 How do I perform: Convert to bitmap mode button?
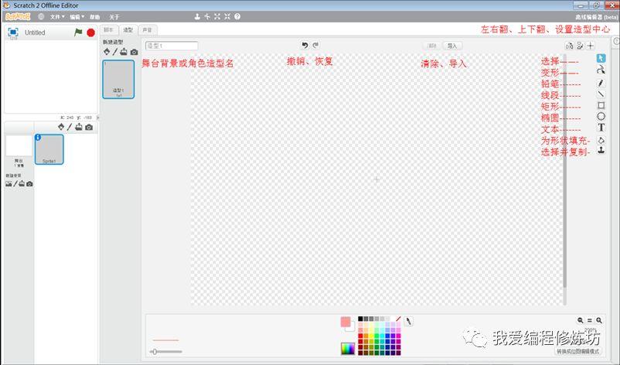click(577, 351)
